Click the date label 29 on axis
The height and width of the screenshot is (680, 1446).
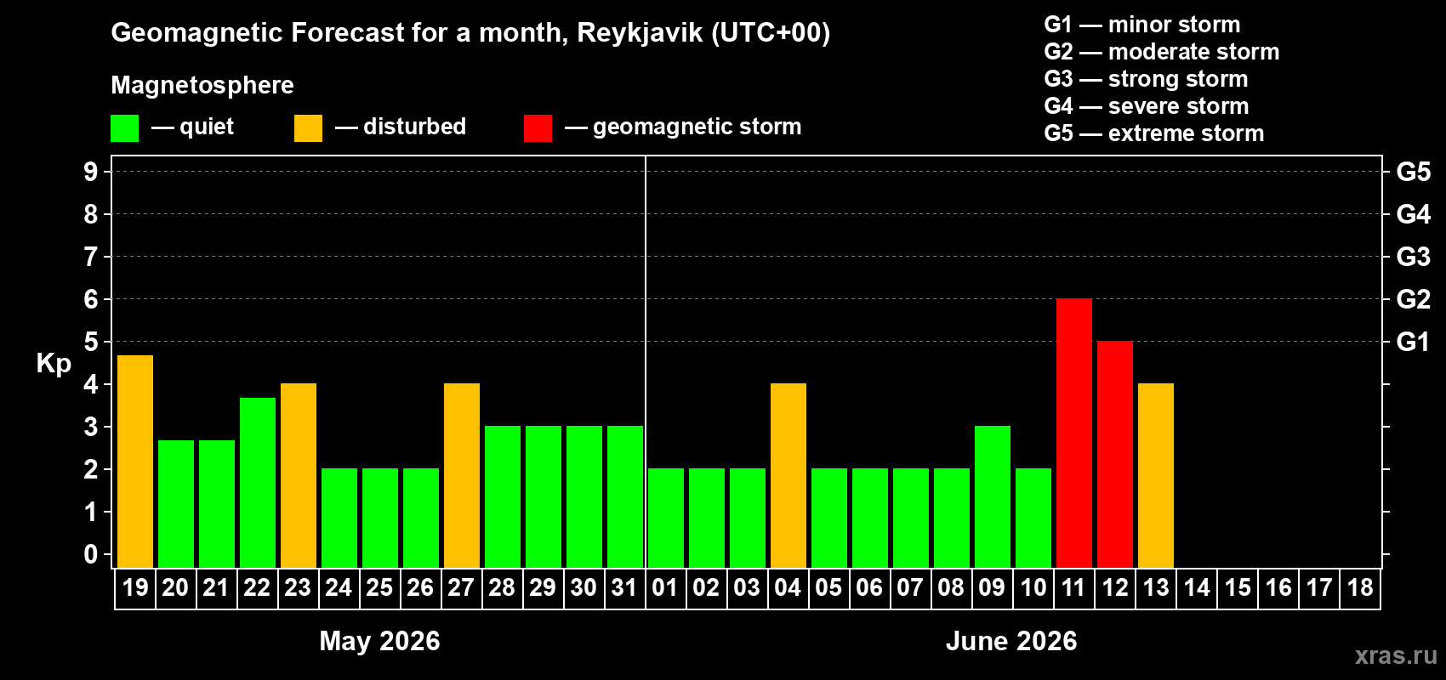click(543, 588)
